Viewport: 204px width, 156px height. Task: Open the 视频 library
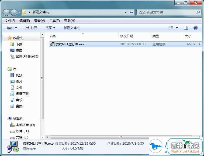(19, 75)
